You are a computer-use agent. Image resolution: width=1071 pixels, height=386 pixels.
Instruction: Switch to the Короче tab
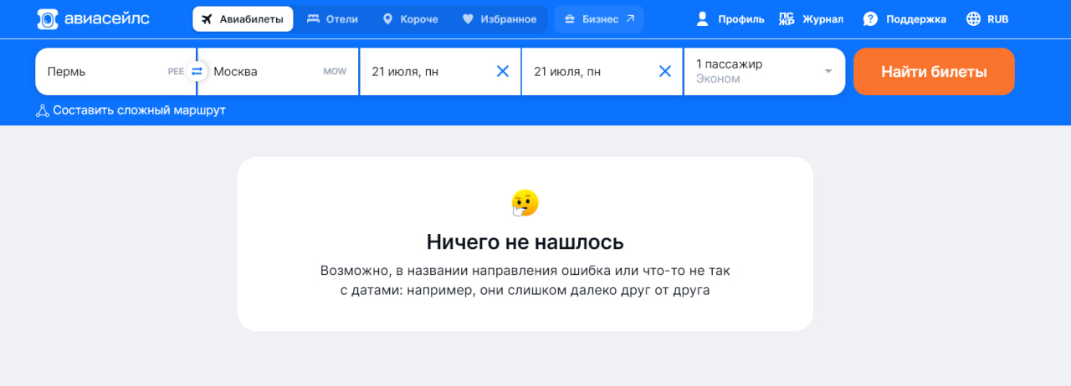pos(410,19)
